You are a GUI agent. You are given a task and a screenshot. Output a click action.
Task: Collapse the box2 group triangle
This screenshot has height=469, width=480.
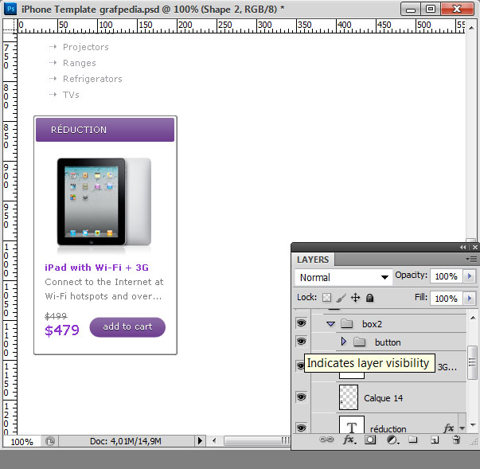[330, 323]
